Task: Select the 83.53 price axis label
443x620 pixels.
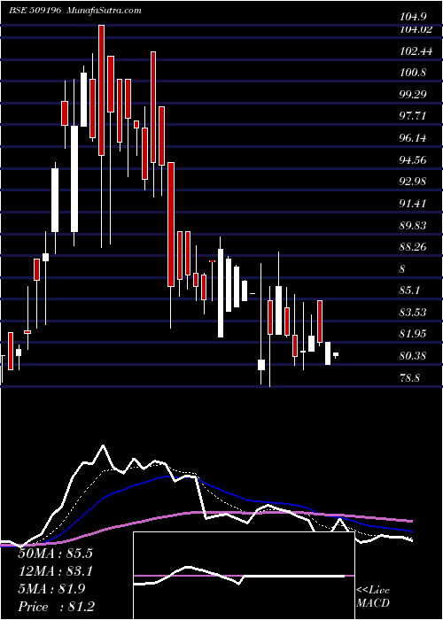Action: [x=413, y=313]
